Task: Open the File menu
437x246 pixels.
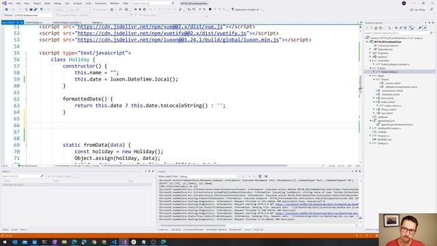Action: [x=10, y=3]
